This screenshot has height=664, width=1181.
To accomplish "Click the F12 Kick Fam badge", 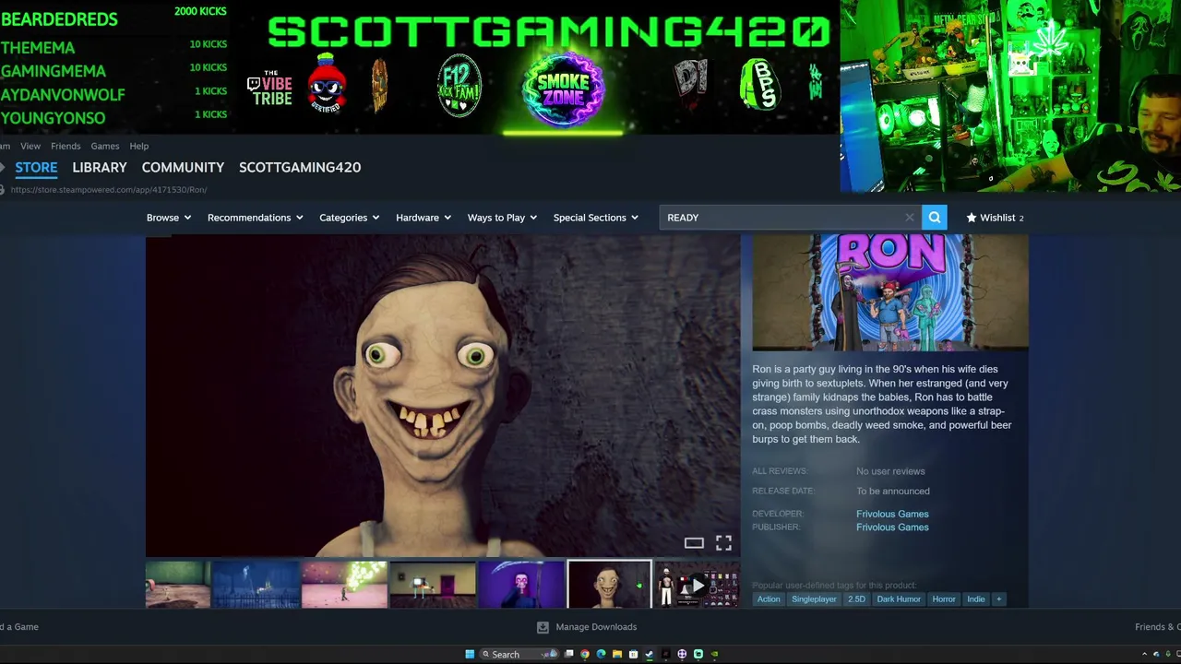I will click(459, 86).
